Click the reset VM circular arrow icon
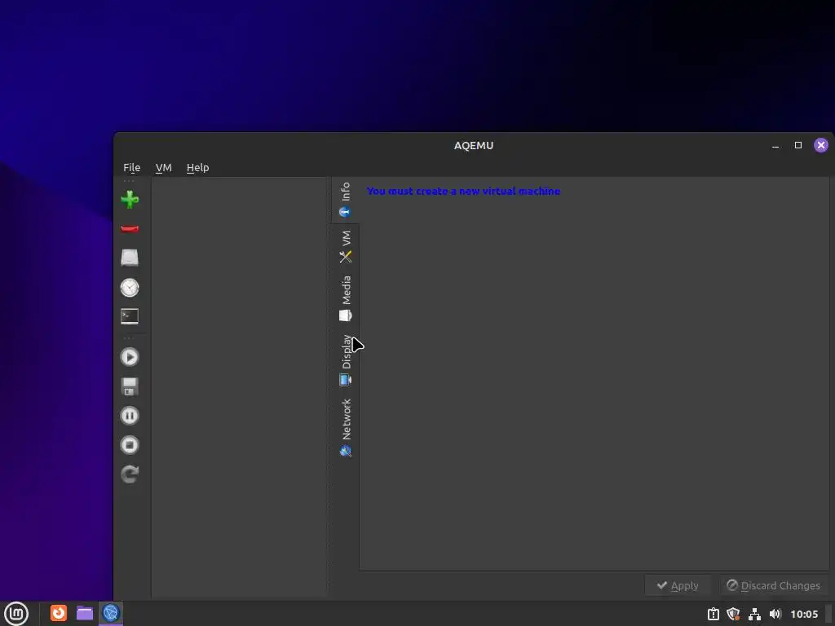Viewport: 835px width, 626px height. point(130,474)
